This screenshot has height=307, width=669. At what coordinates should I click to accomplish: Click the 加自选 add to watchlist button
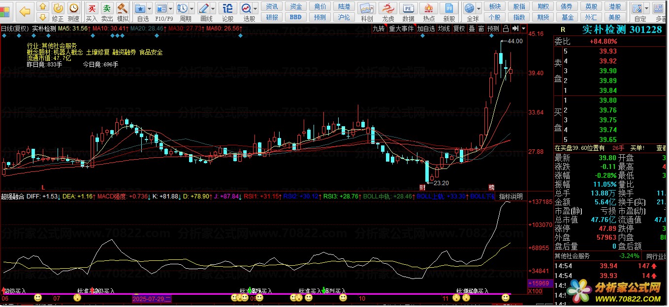click(x=426, y=28)
